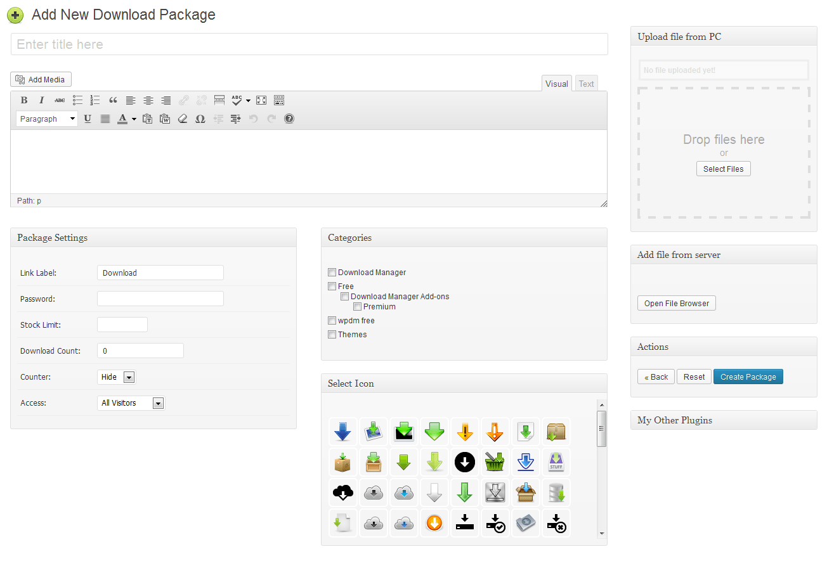
Task: Open the text color dropdown arrow
Action: click(134, 119)
